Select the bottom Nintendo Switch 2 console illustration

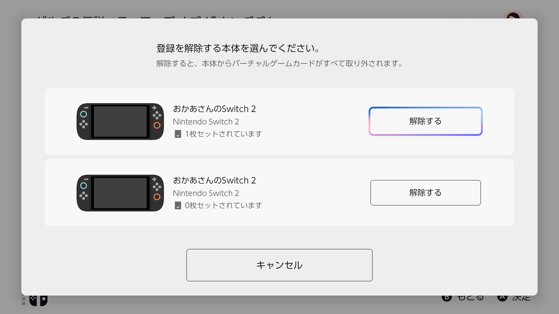(120, 193)
